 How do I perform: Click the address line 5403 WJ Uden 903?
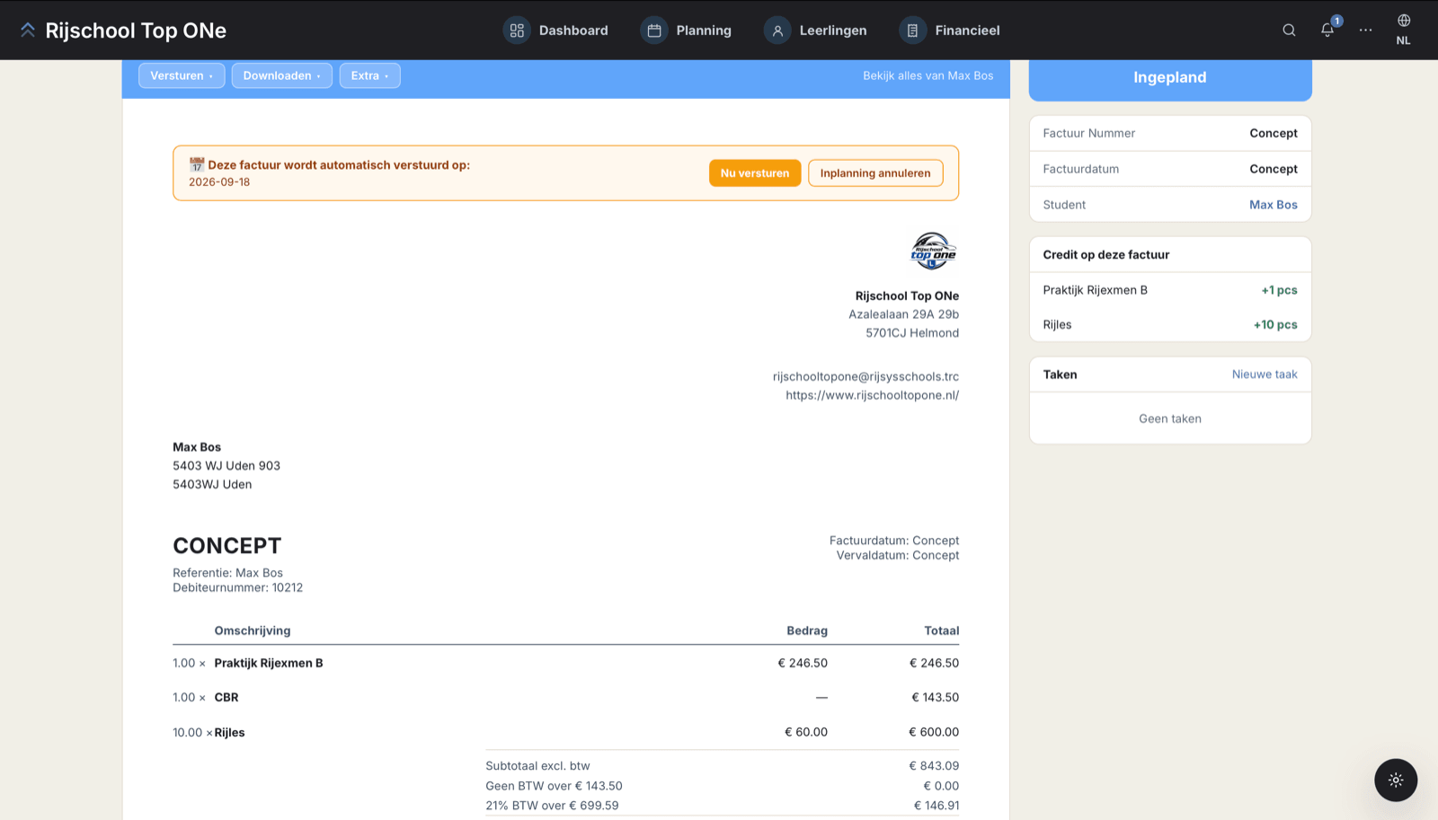pos(226,465)
